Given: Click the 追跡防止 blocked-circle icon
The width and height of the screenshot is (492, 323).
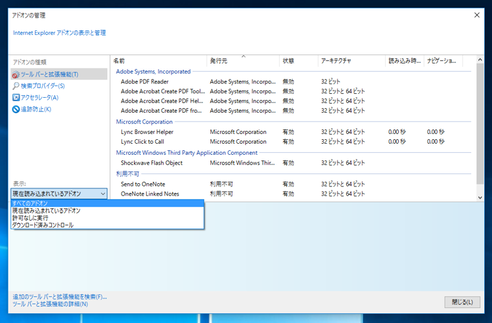Looking at the screenshot, I should [x=16, y=109].
